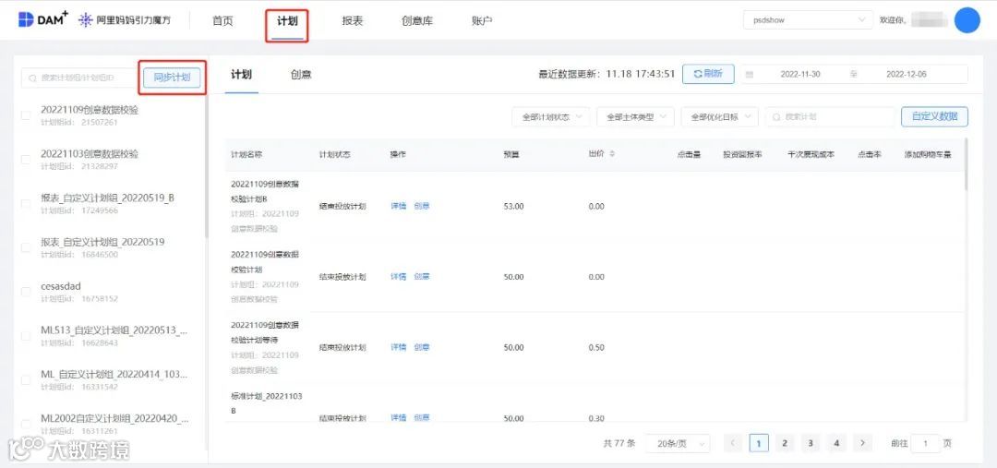Click the end date 2022-12-06 field
The image size is (997, 468).
(907, 75)
